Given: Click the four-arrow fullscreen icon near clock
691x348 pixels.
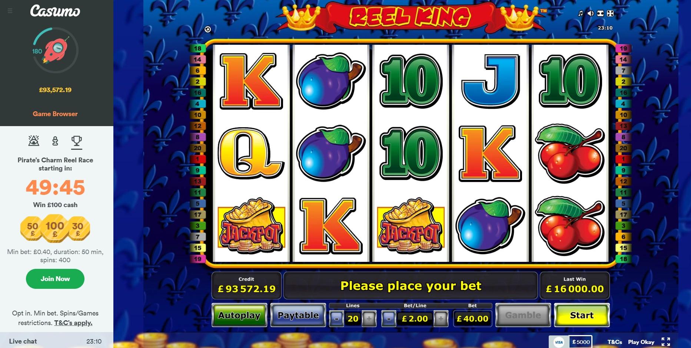Looking at the screenshot, I should click(610, 13).
